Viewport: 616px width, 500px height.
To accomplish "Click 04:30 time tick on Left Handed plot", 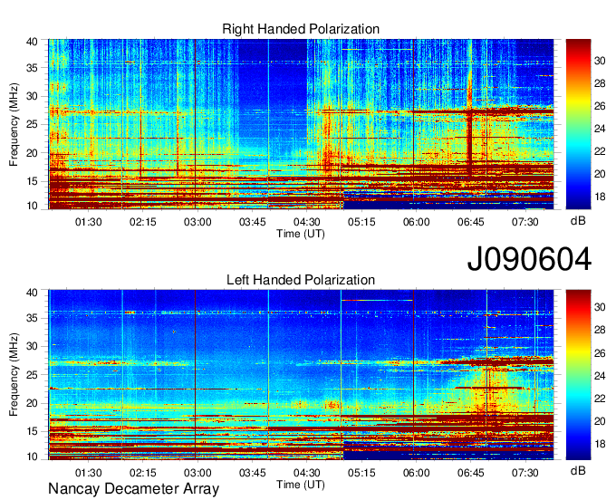I will point(307,473).
